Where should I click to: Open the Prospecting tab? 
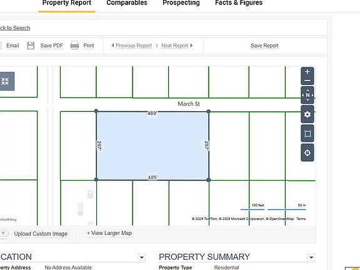pyautogui.click(x=181, y=3)
